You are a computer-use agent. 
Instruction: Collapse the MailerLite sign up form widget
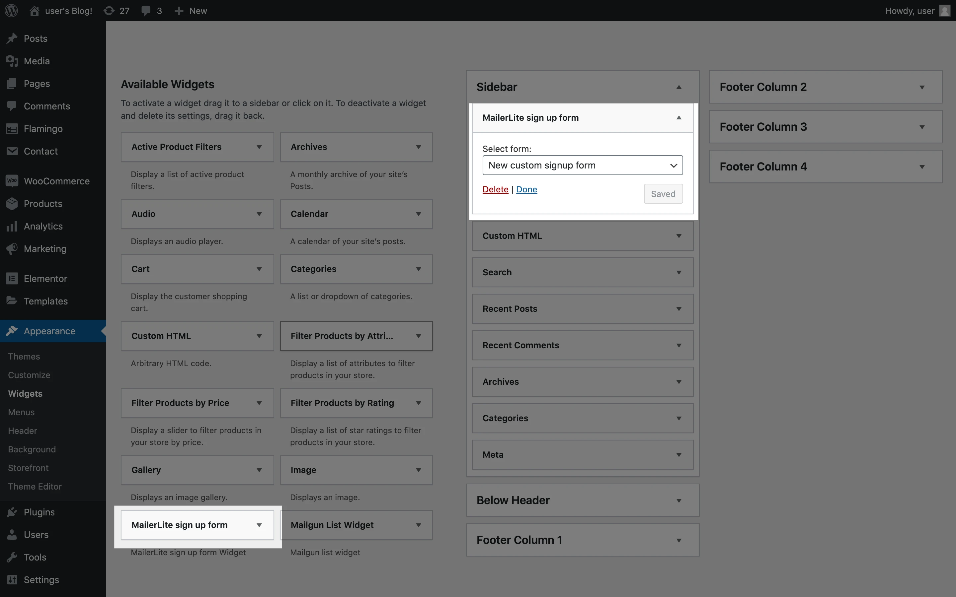(678, 118)
